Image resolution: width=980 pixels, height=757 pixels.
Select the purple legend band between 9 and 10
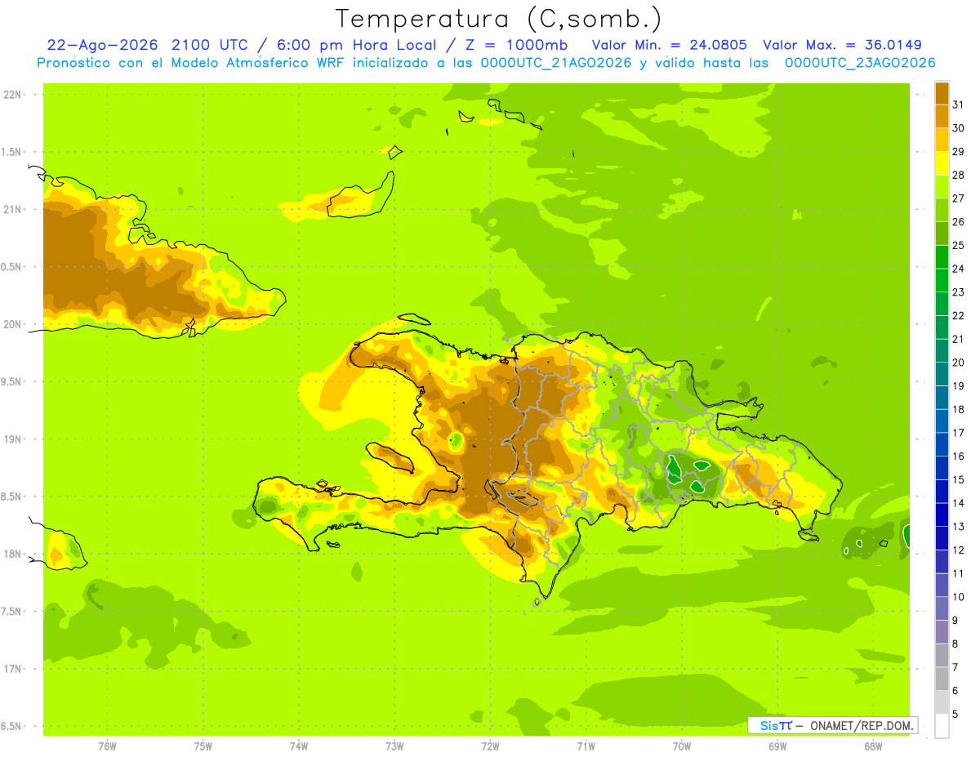(942, 609)
